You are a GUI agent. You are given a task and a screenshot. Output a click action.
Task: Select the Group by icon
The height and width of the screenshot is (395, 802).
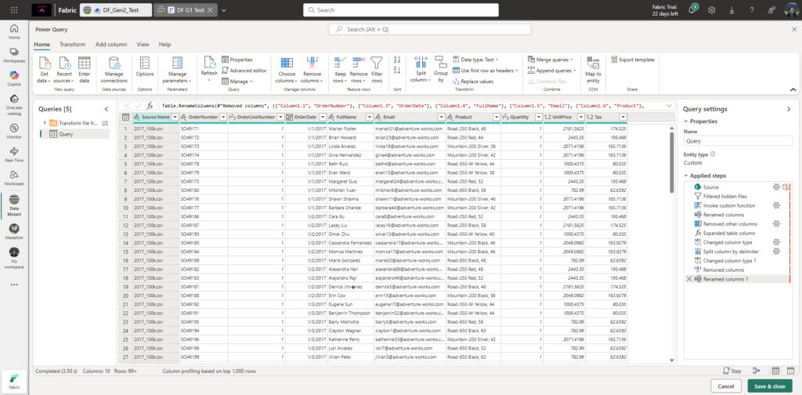point(441,63)
